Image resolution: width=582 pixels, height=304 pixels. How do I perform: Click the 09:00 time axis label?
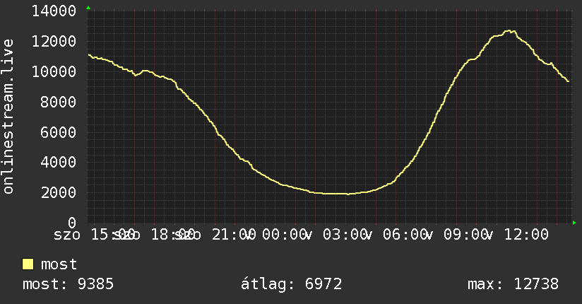tap(466, 235)
